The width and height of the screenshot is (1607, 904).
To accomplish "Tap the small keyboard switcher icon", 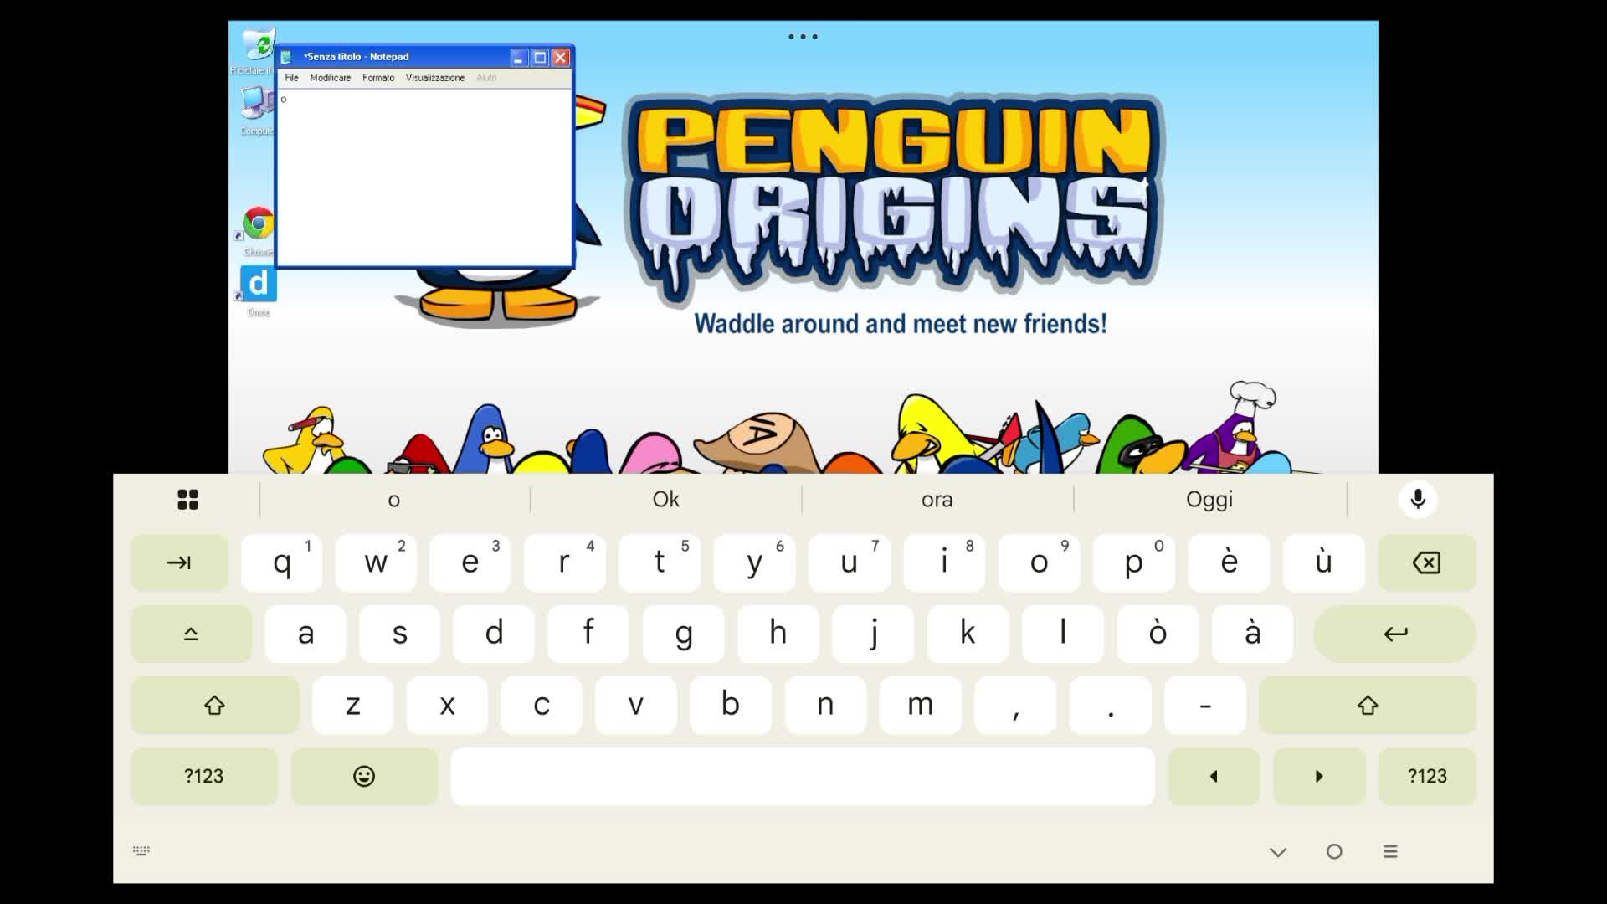I will 141,850.
